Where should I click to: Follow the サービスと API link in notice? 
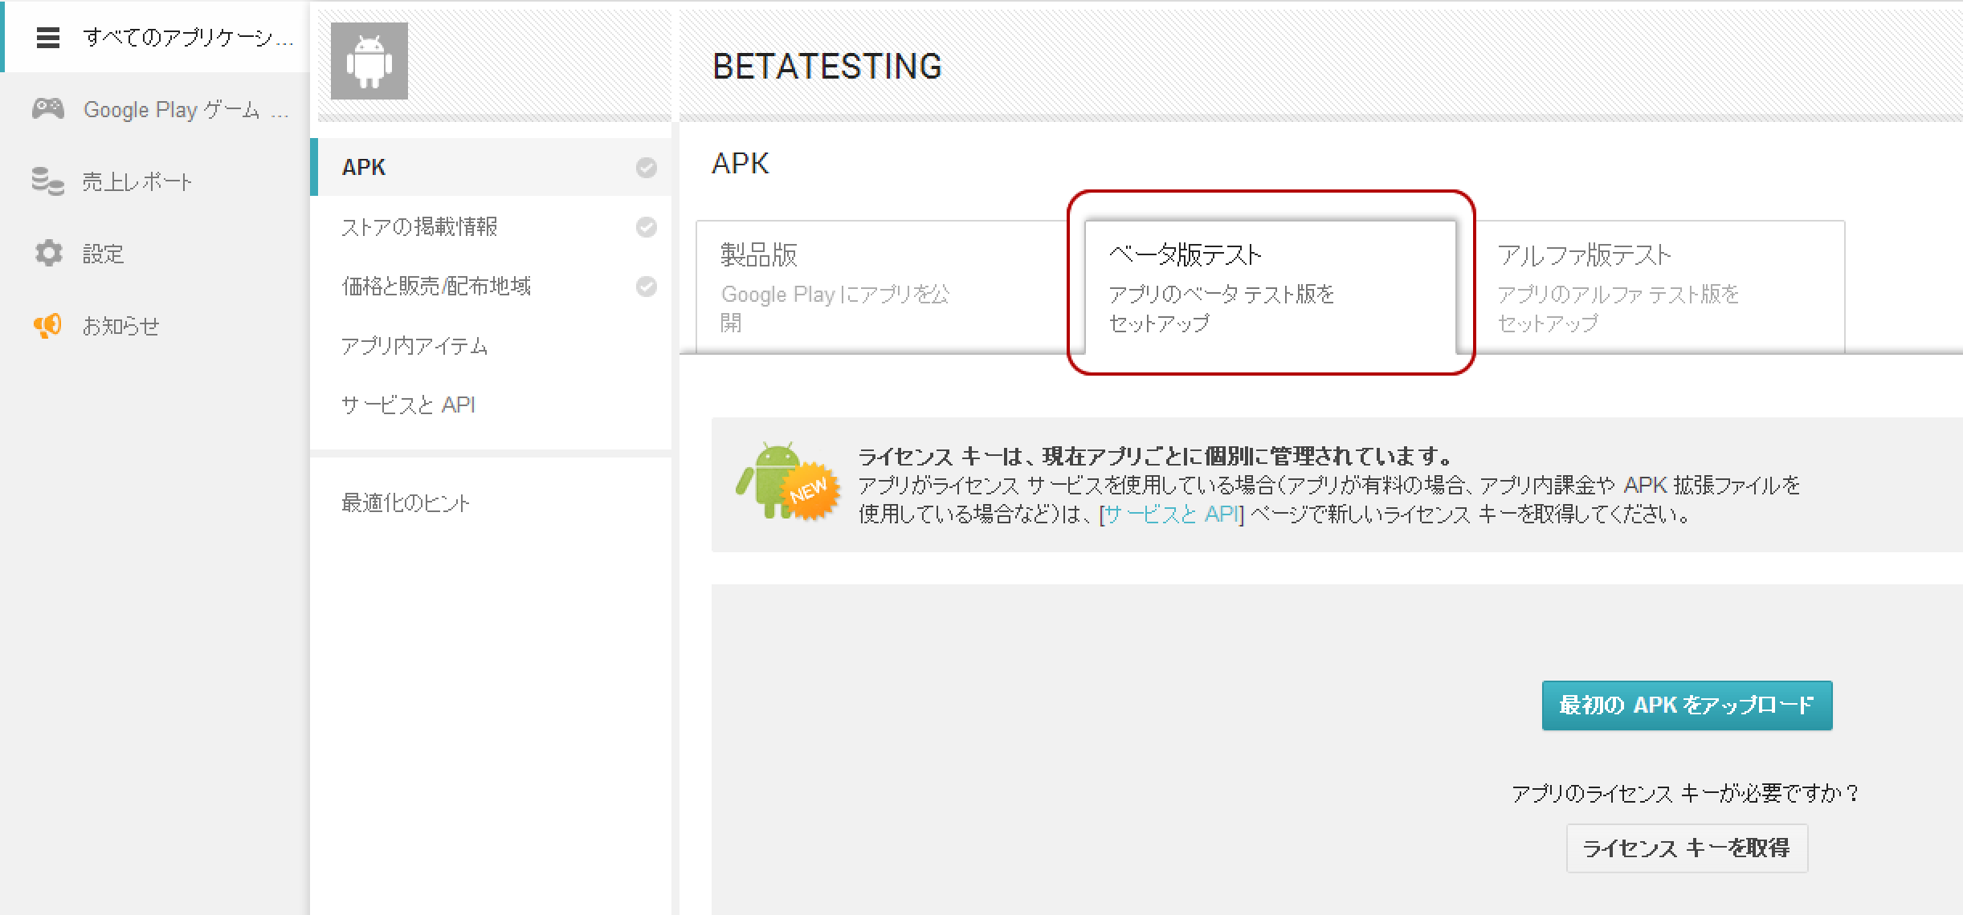1171,514
